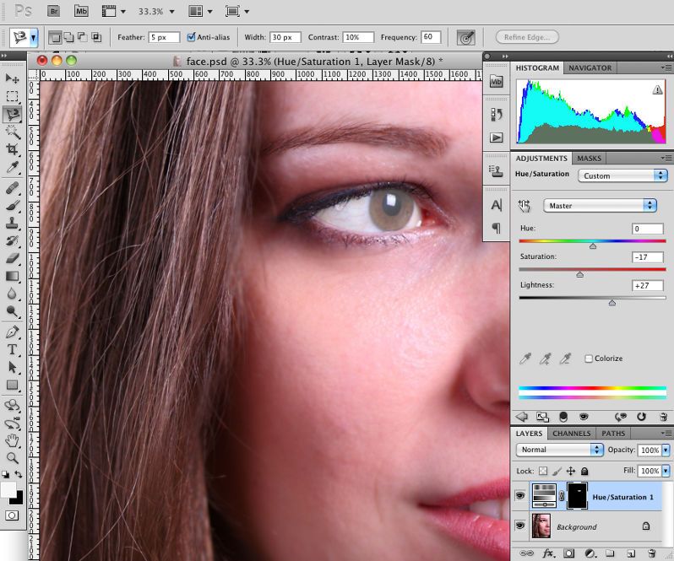Hide the Background layer visibility eye
674x561 pixels.
point(520,526)
